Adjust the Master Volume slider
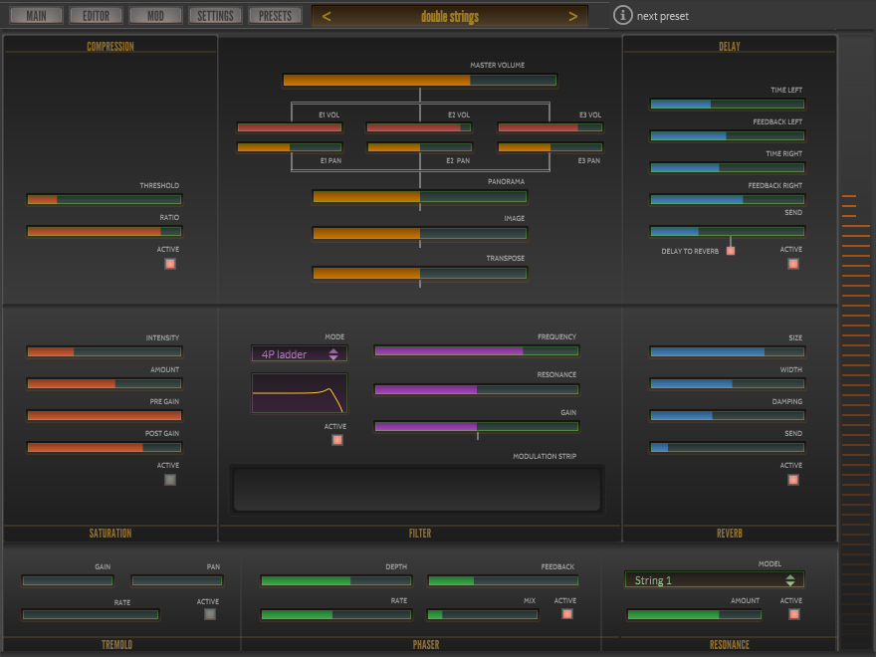 tap(419, 81)
